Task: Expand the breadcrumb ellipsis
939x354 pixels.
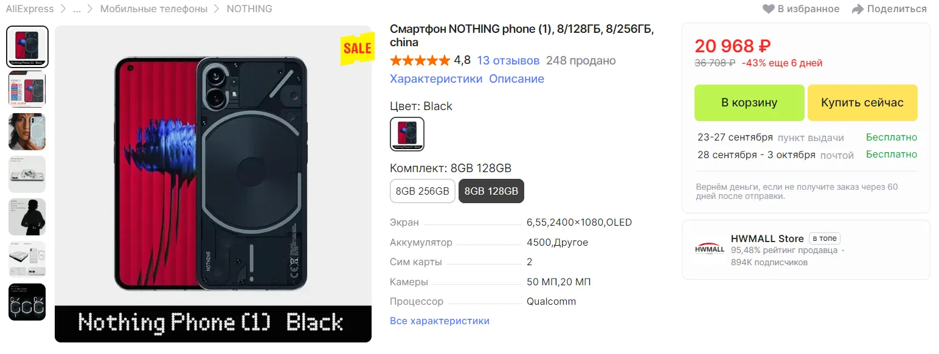Action: click(x=77, y=9)
